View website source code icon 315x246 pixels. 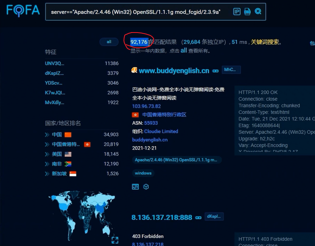point(136,187)
